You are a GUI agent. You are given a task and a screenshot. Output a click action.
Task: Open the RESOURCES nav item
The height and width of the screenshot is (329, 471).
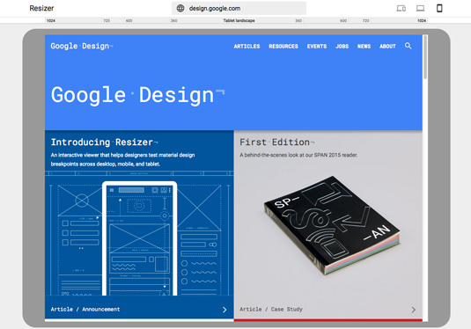pos(283,47)
